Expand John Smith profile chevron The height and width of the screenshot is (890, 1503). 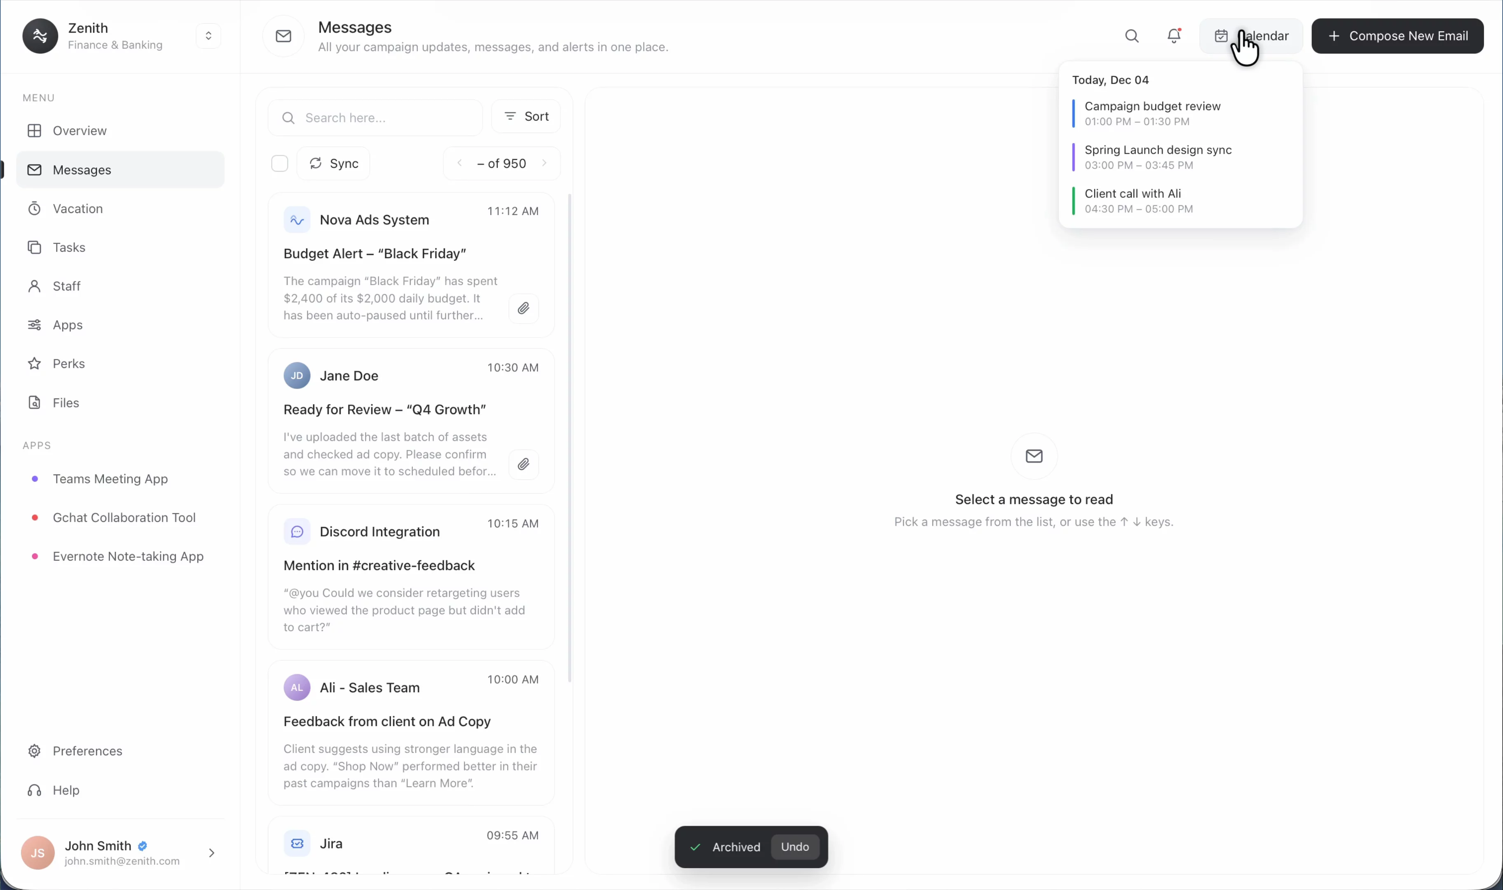pos(212,852)
